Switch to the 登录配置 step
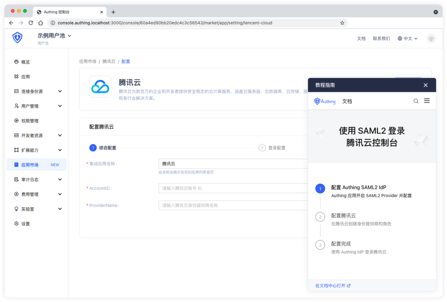This screenshot has height=302, width=447. [272, 148]
